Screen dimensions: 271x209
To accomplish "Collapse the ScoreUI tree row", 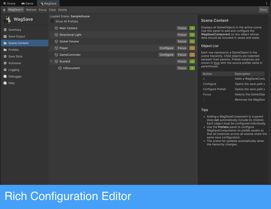I will pos(51,61).
